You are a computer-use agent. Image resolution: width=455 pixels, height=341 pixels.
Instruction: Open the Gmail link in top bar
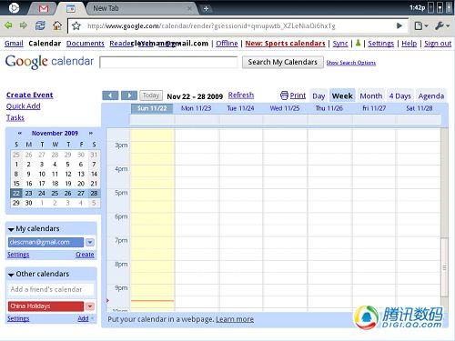(x=14, y=44)
